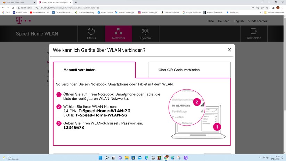Open the Hilfe link
The image size is (286, 161).
coord(211,21)
